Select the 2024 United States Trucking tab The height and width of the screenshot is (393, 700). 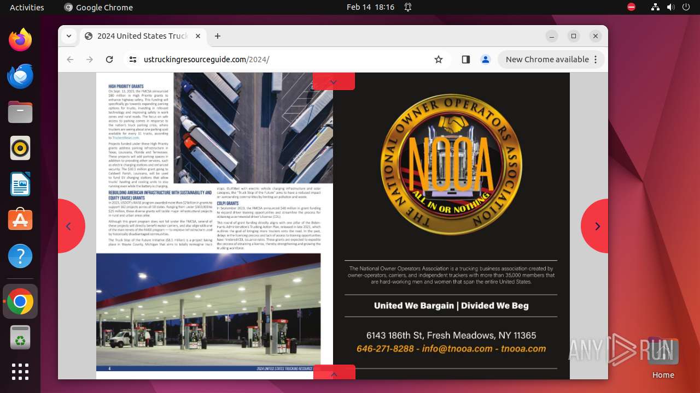tap(143, 36)
